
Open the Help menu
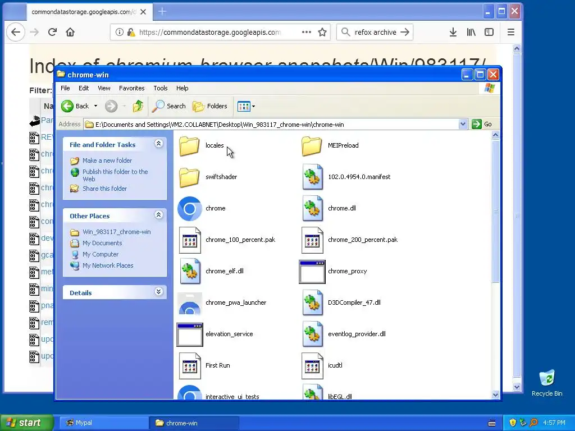[182, 88]
